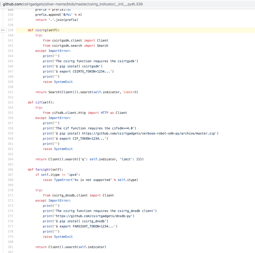The width and height of the screenshot is (255, 253).
Task: Click the 'raise TypeError' line
Action: [x=90, y=180]
